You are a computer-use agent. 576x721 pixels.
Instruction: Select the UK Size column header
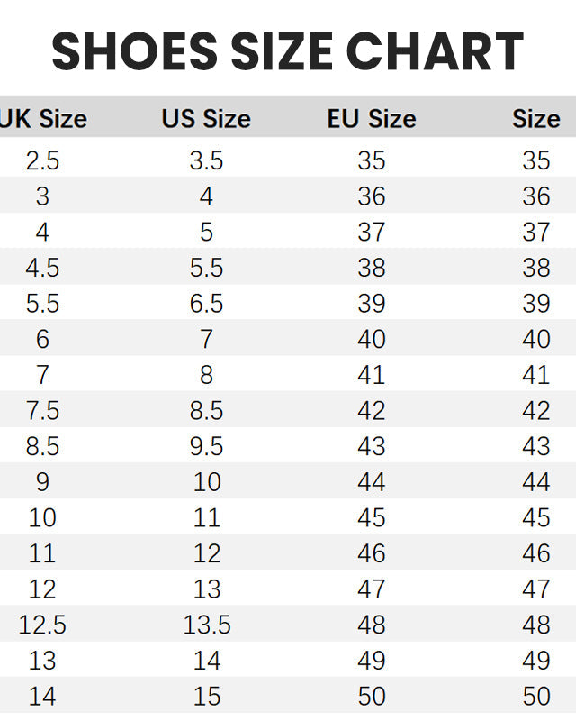pos(42,119)
